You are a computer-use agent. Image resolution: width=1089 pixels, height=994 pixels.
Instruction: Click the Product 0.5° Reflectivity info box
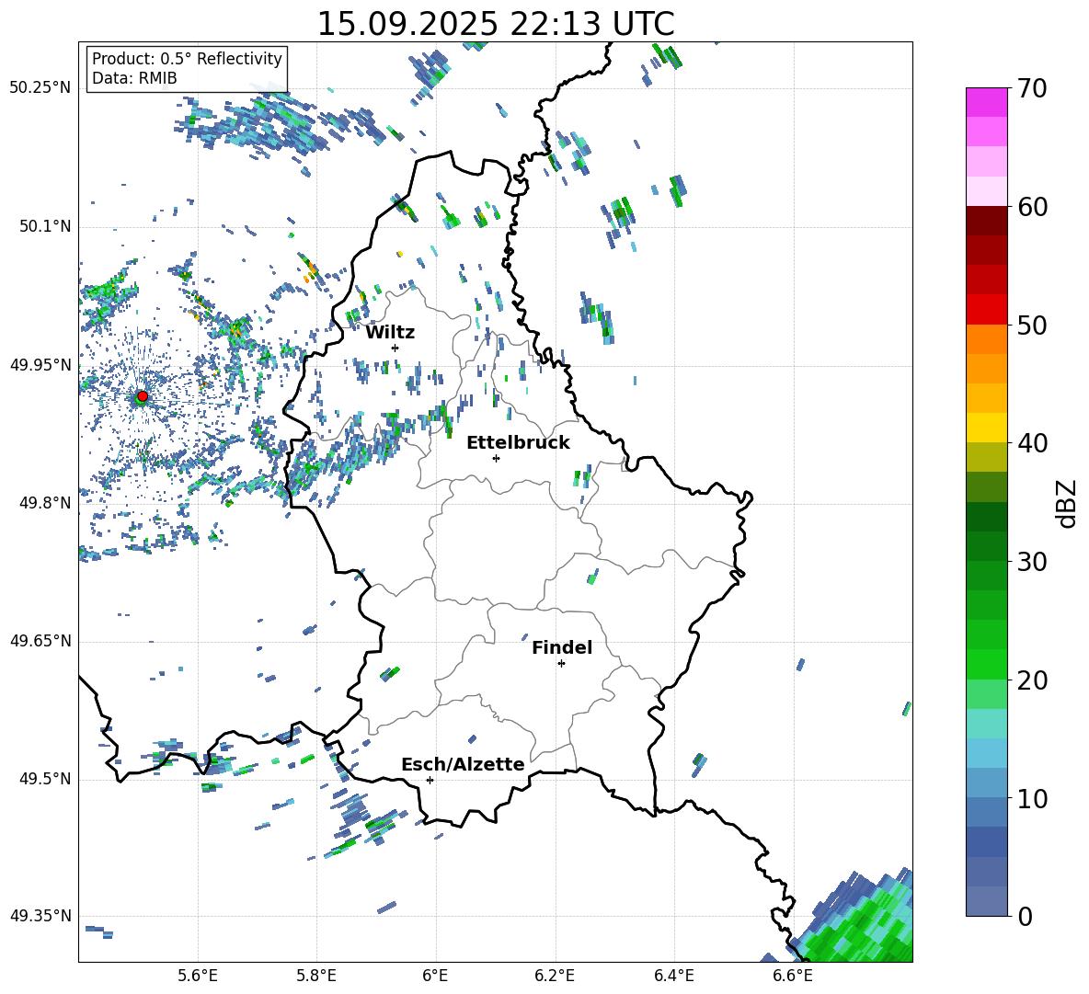[x=187, y=69]
